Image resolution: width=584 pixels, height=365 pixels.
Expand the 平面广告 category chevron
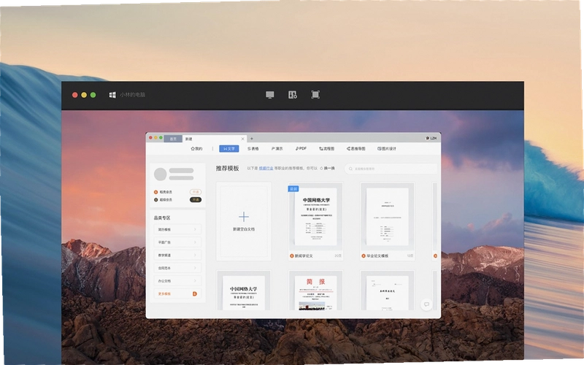point(195,242)
